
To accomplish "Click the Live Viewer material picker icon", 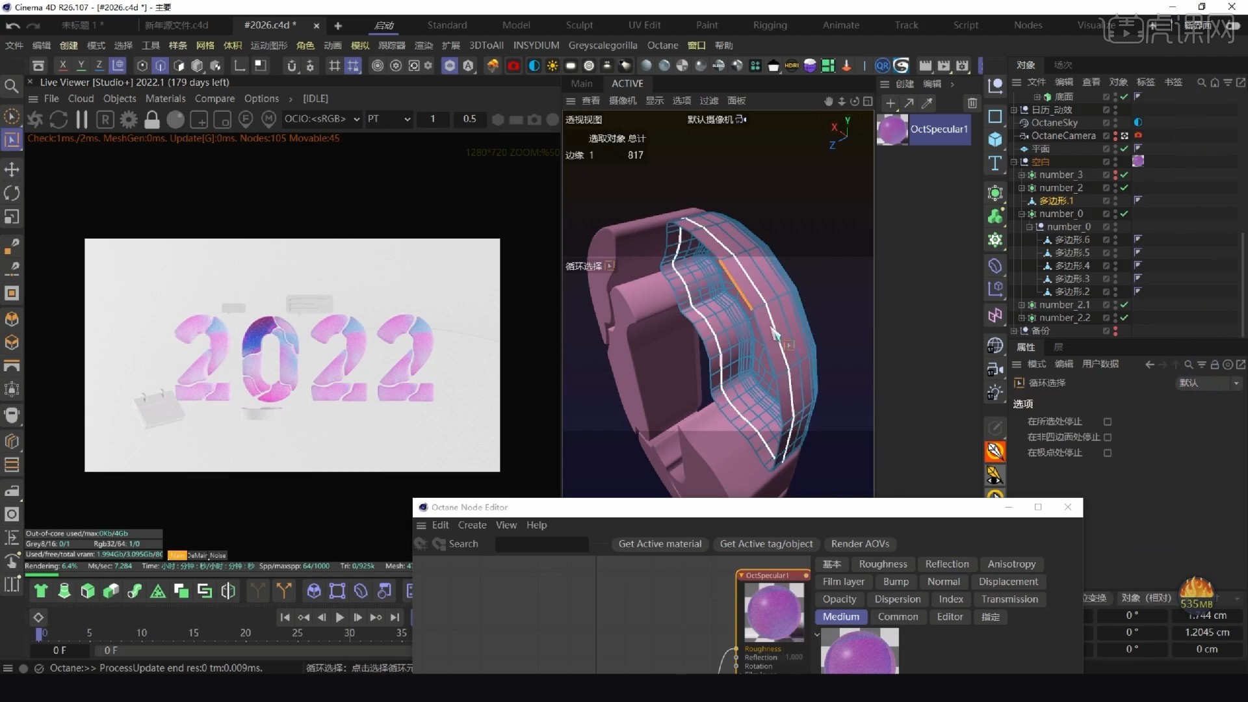I will (x=269, y=120).
